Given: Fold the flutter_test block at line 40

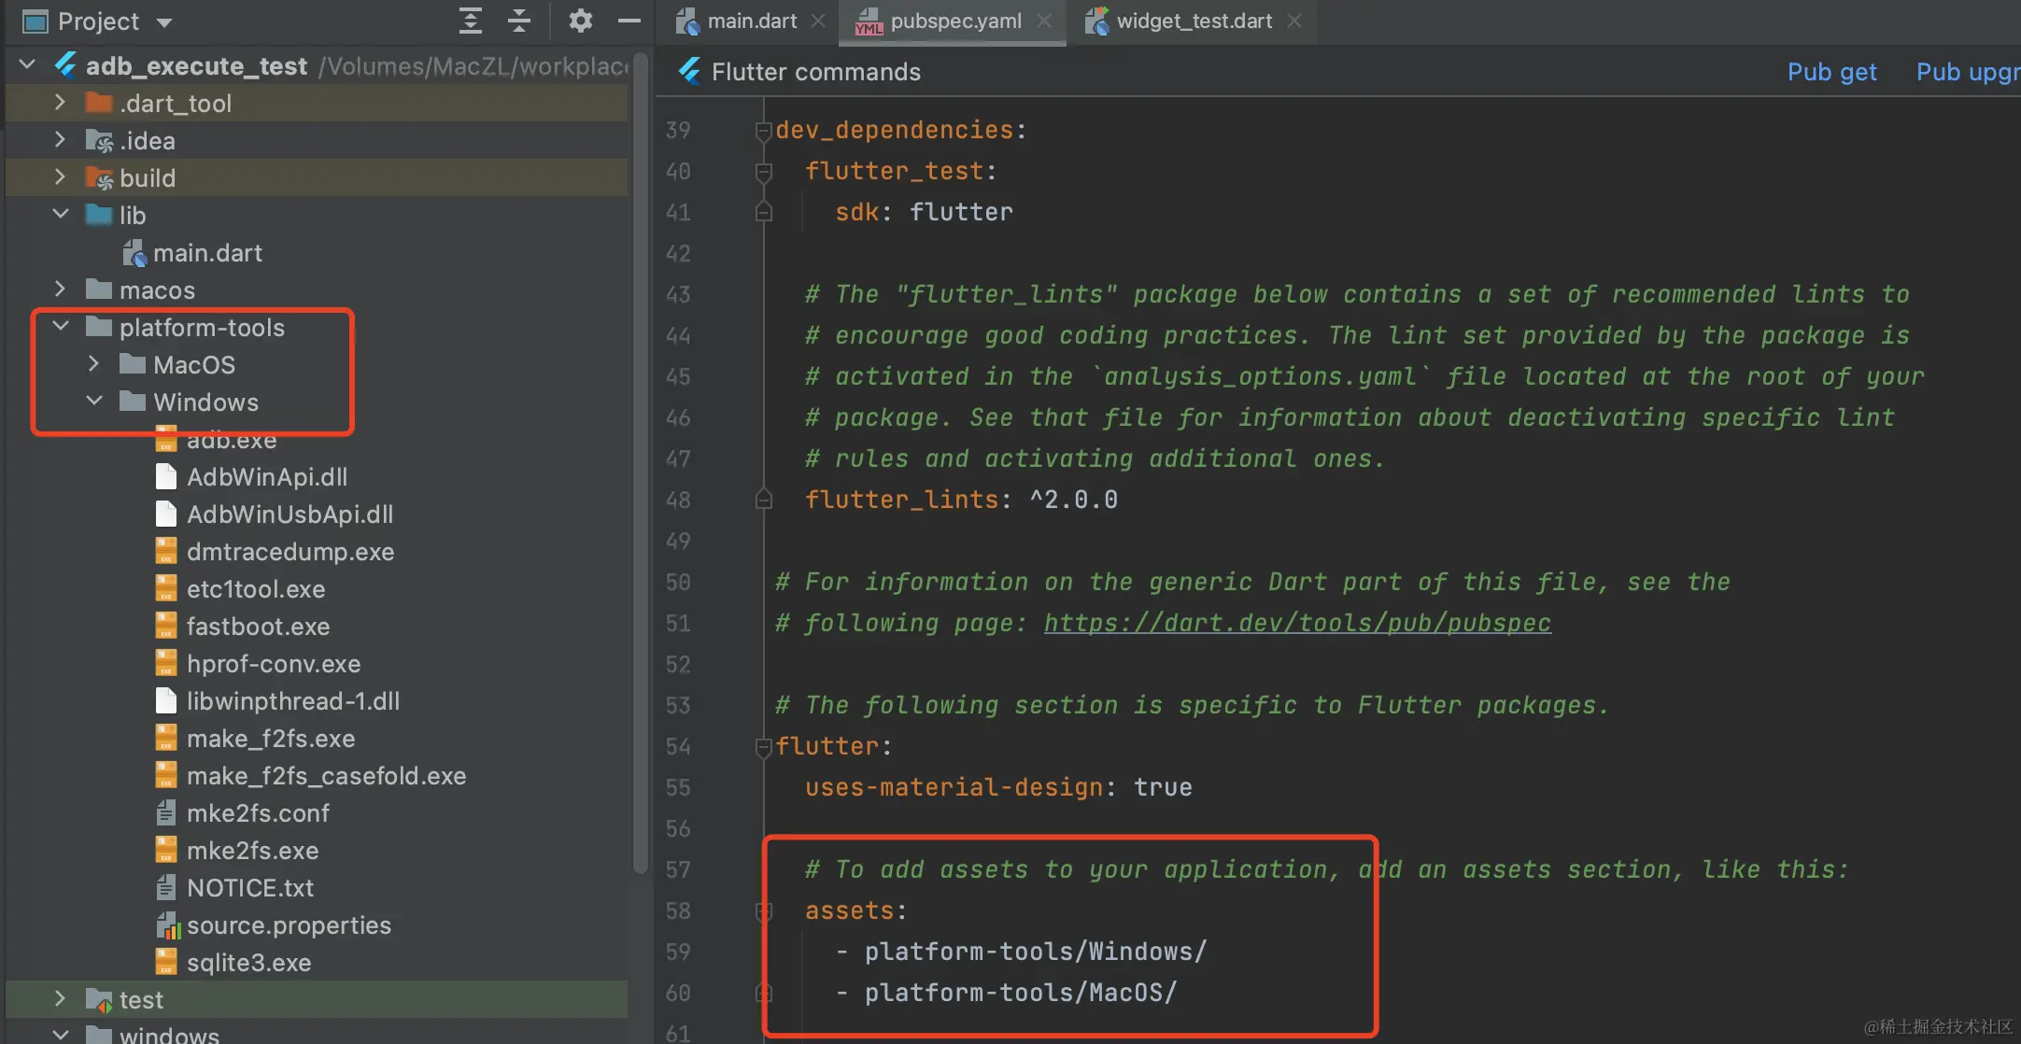Looking at the screenshot, I should [x=763, y=171].
